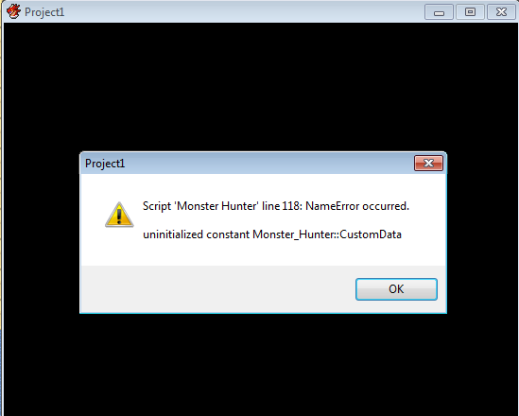Click the black game area above the dialog
Screen dimensions: 519x416
[260, 87]
